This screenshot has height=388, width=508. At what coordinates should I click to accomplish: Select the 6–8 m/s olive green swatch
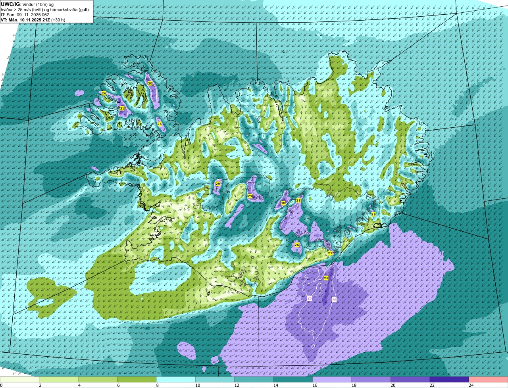(x=137, y=380)
